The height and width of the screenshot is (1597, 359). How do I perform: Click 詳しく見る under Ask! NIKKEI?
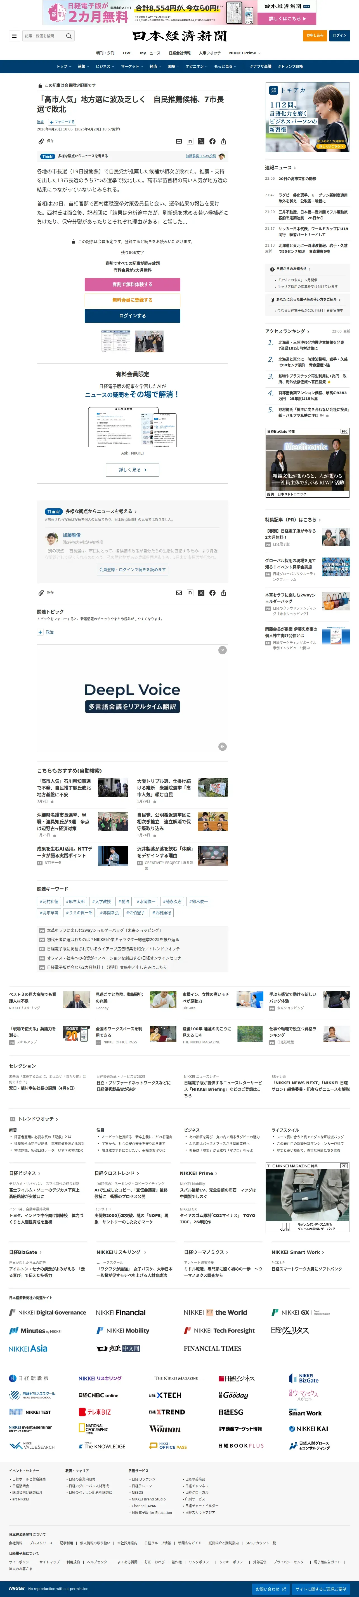pyautogui.click(x=133, y=470)
